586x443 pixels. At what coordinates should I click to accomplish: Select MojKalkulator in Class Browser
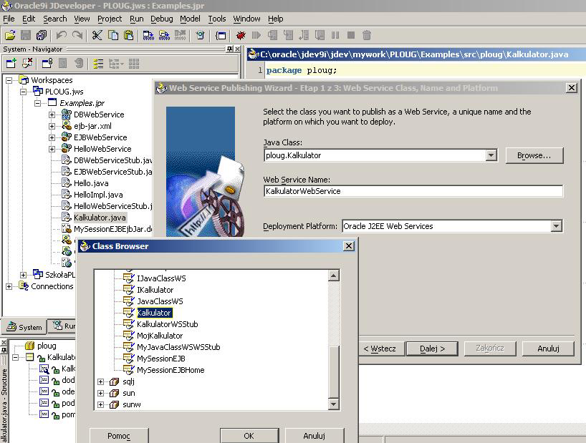click(x=160, y=336)
